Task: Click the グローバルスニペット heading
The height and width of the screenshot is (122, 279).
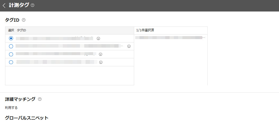Action: (x=27, y=118)
